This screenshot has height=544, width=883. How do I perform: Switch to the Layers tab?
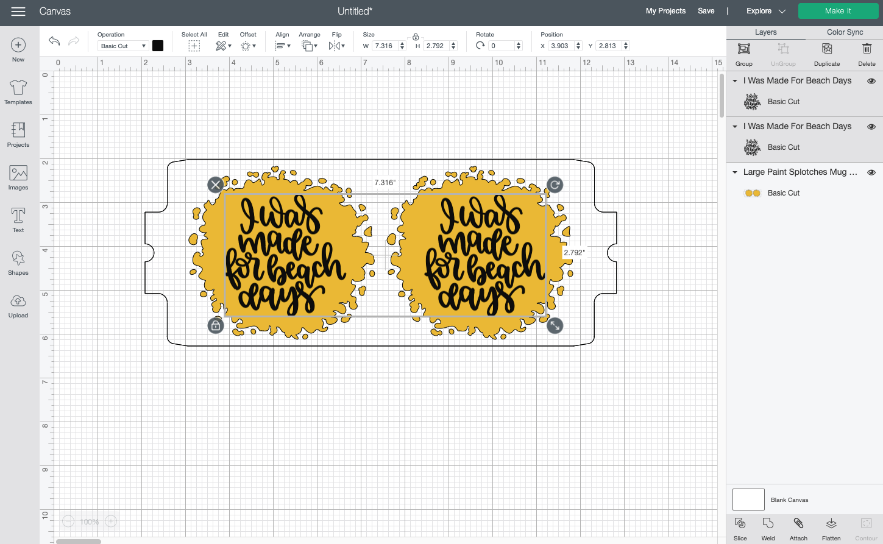tap(766, 32)
